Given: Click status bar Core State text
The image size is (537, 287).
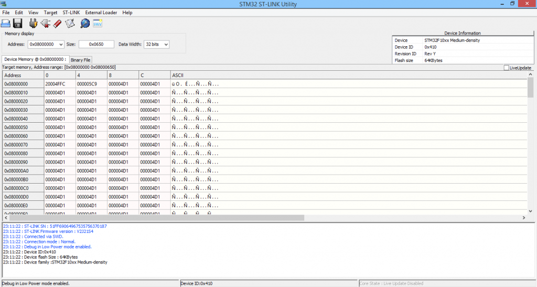Looking at the screenshot, I should 391,283.
